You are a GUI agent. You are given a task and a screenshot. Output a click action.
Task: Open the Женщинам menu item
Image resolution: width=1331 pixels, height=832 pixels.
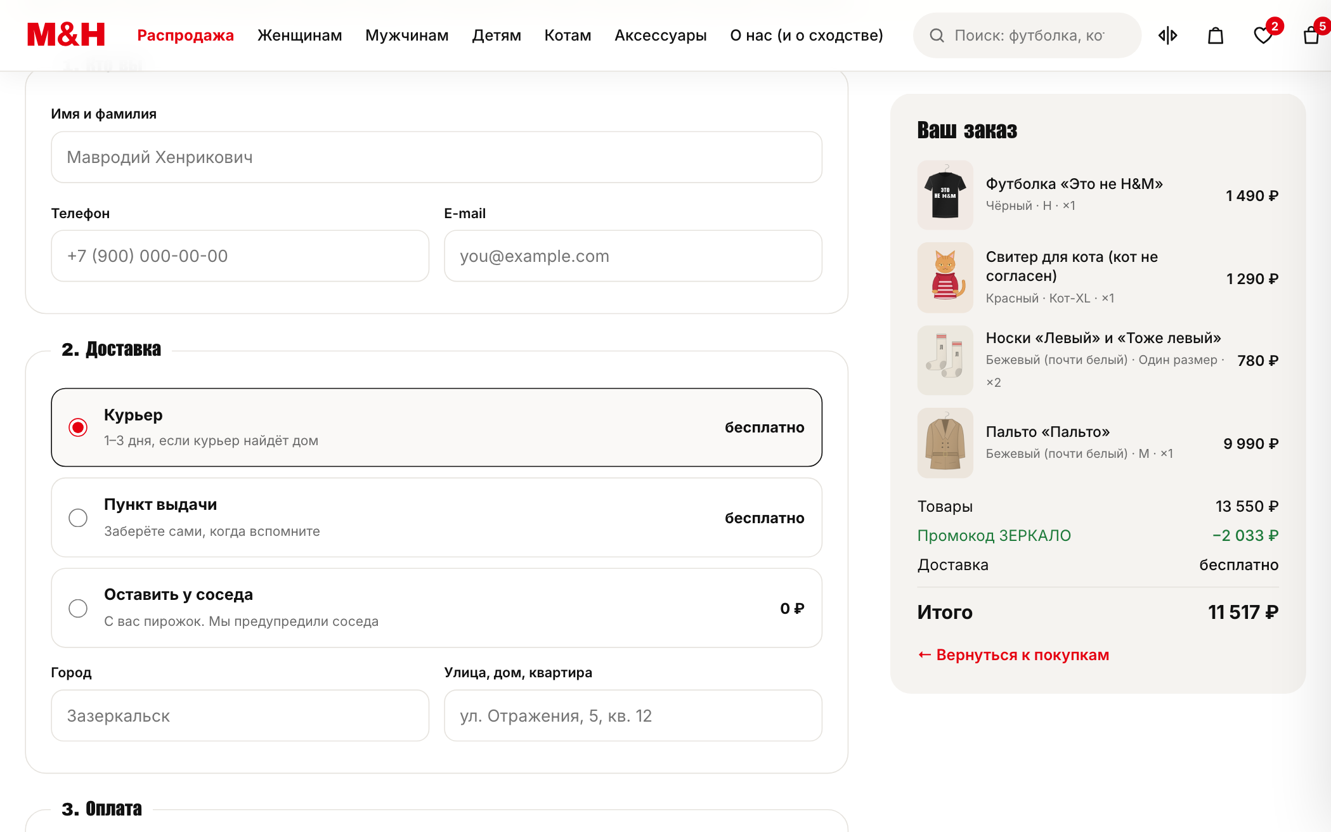(x=300, y=36)
